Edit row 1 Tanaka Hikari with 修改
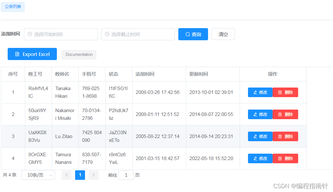This screenshot has height=192, width=333. pyautogui.click(x=260, y=92)
